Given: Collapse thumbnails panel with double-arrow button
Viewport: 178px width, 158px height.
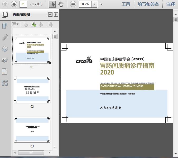Looking at the screenshot, I should point(50,15).
